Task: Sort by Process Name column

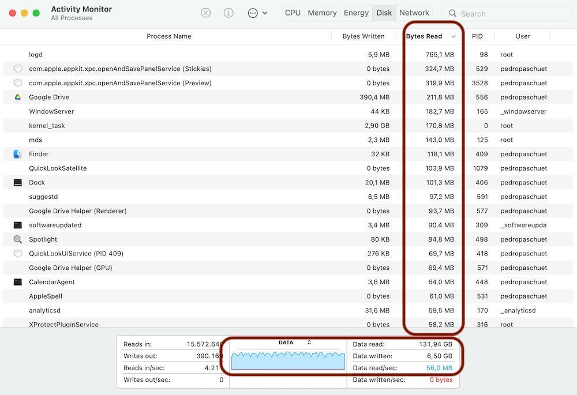Action: (169, 36)
